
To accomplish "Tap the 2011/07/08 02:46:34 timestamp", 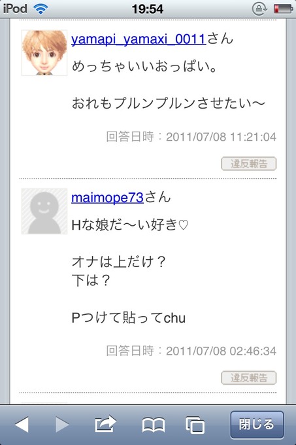I will click(x=221, y=351).
